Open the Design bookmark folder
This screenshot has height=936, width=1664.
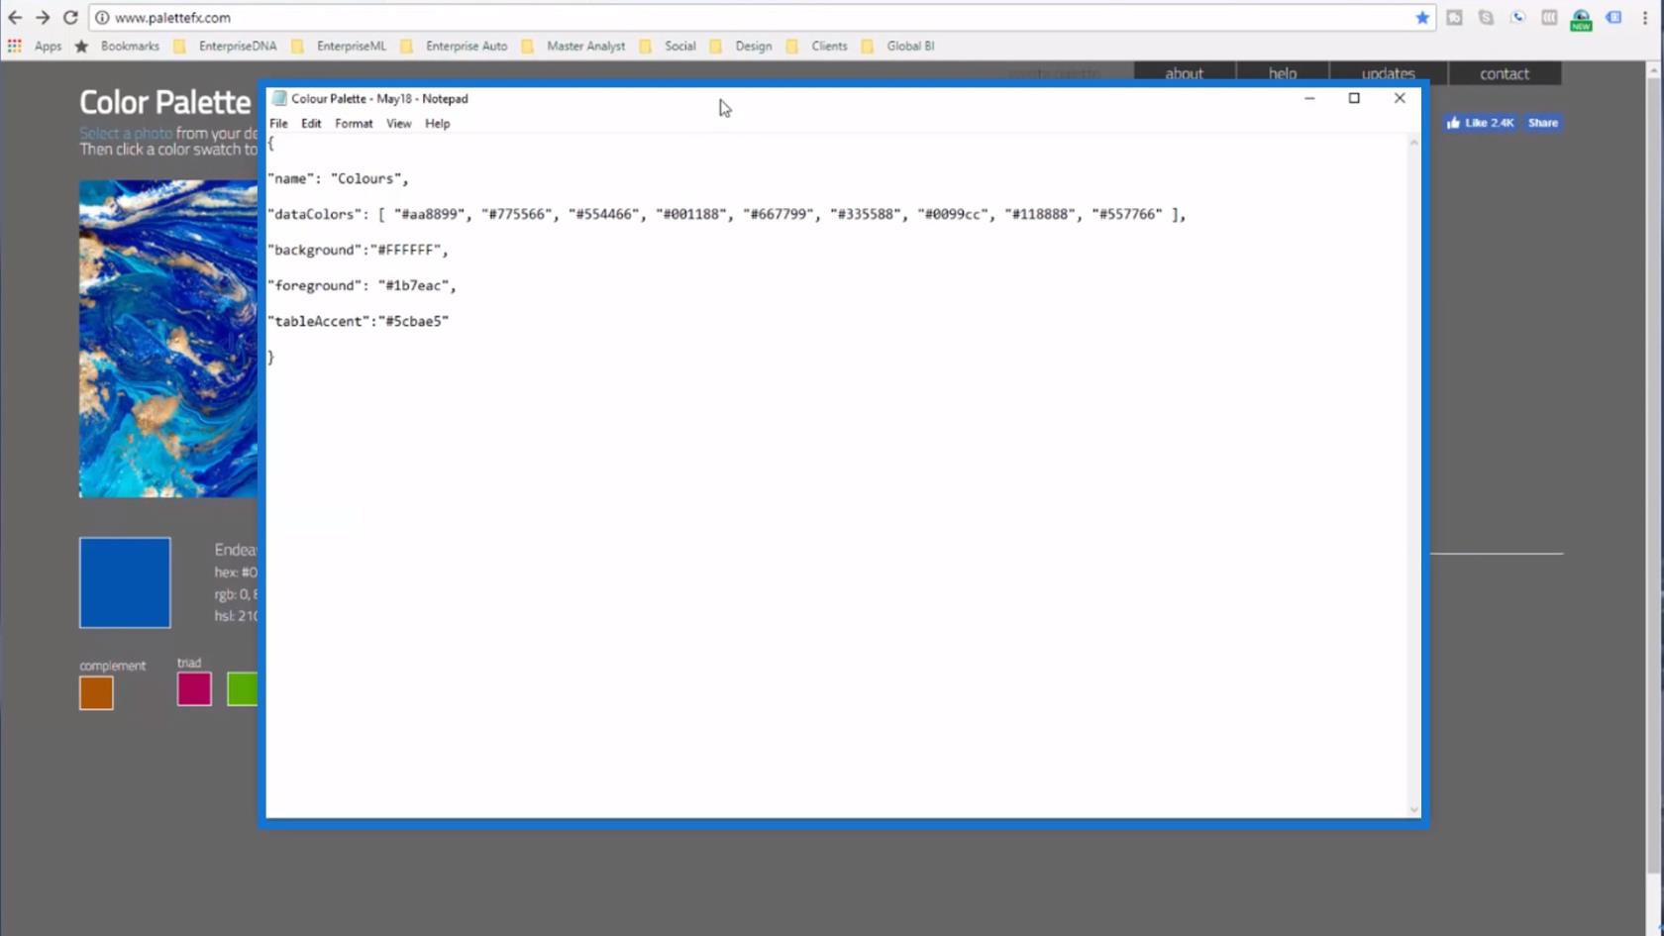point(741,47)
